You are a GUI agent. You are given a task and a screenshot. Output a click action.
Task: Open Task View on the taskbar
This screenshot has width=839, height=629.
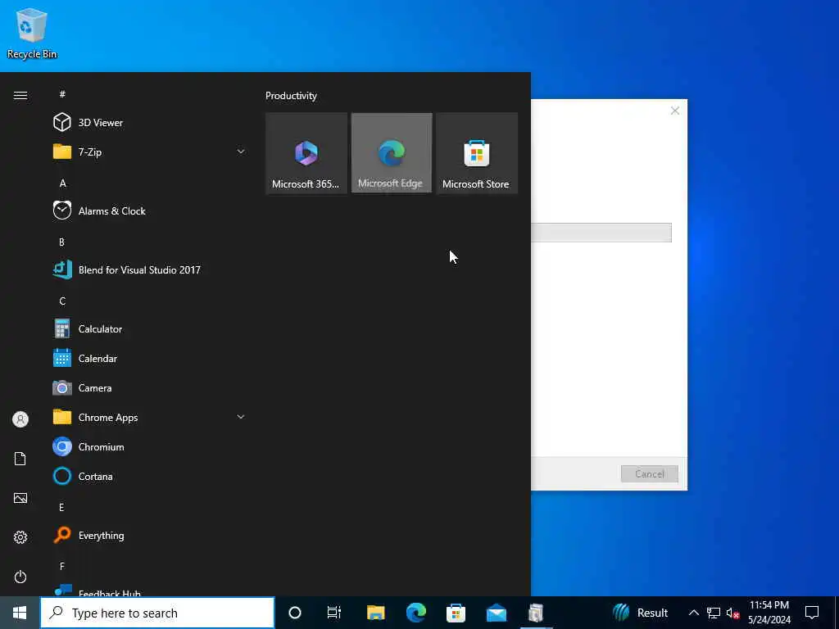(334, 613)
